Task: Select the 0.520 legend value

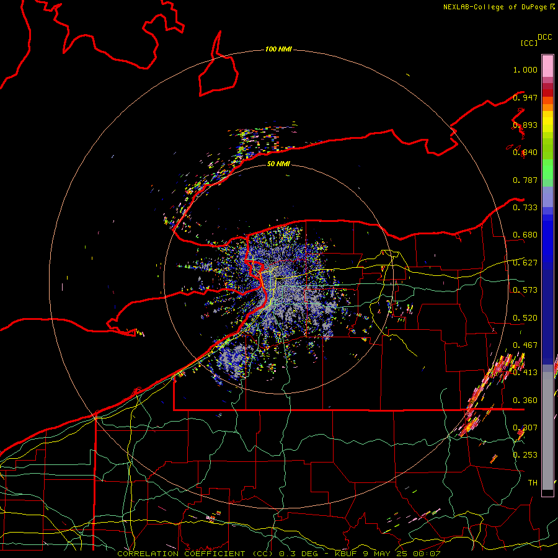Action: click(525, 318)
